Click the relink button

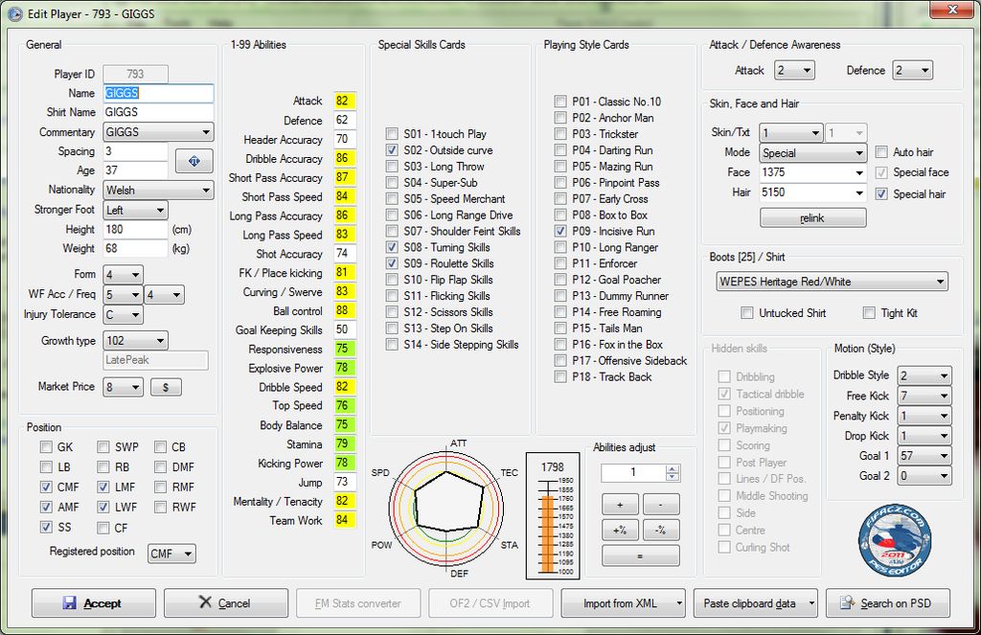(x=812, y=217)
